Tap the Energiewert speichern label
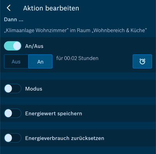 [x=53, y=114]
